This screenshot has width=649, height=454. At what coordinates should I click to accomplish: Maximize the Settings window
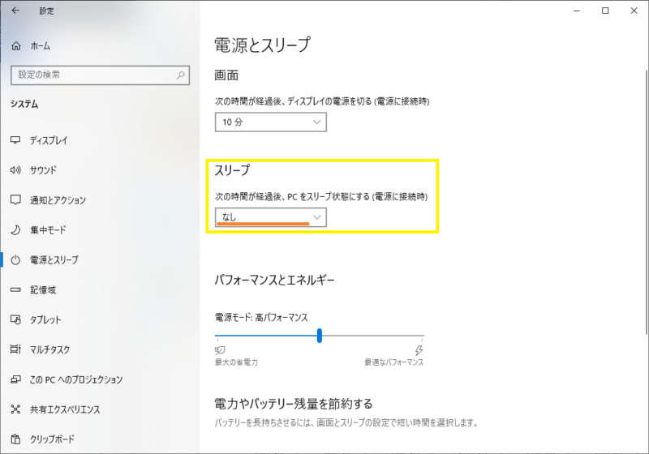point(605,11)
